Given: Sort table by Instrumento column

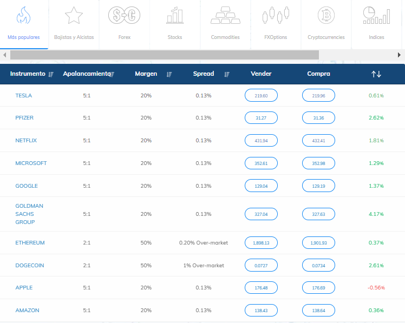Looking at the screenshot, I should [51, 74].
